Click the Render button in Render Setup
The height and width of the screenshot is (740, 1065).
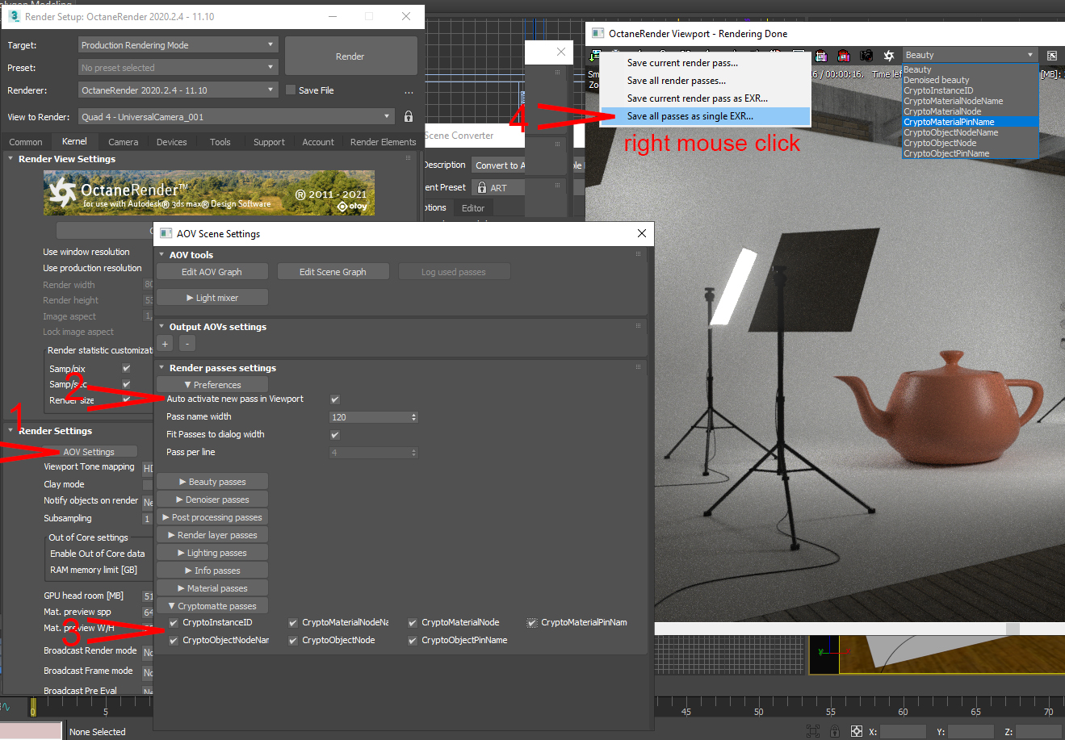point(350,56)
